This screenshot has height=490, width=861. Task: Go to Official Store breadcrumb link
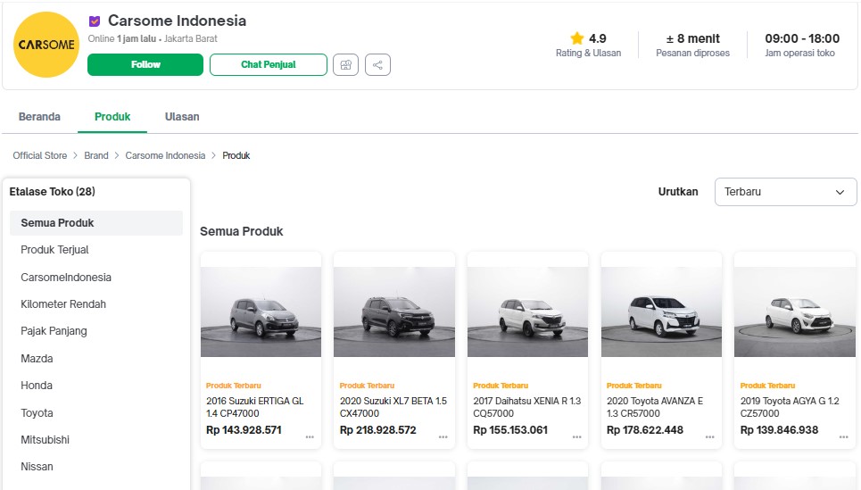pos(40,155)
